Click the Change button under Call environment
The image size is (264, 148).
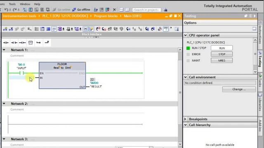[239, 89]
